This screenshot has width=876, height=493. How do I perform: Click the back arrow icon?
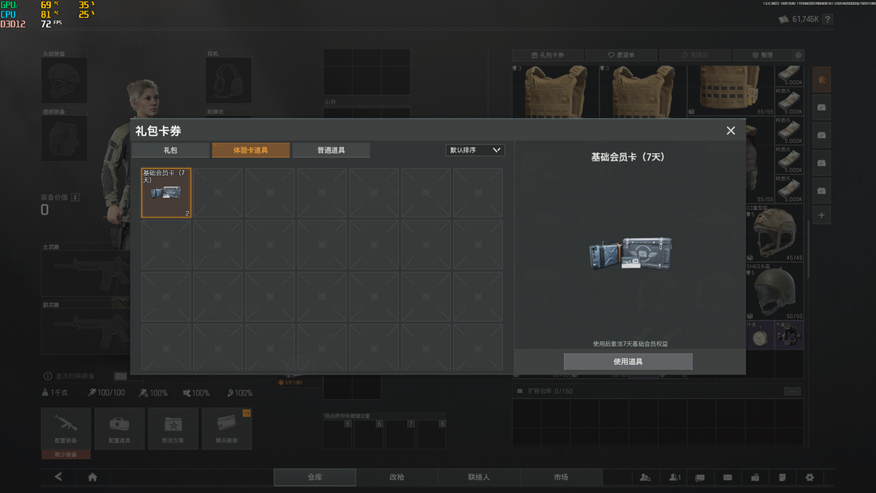click(58, 477)
